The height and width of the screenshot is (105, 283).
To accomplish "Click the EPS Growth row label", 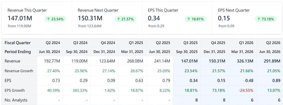I will coord(15,90).
